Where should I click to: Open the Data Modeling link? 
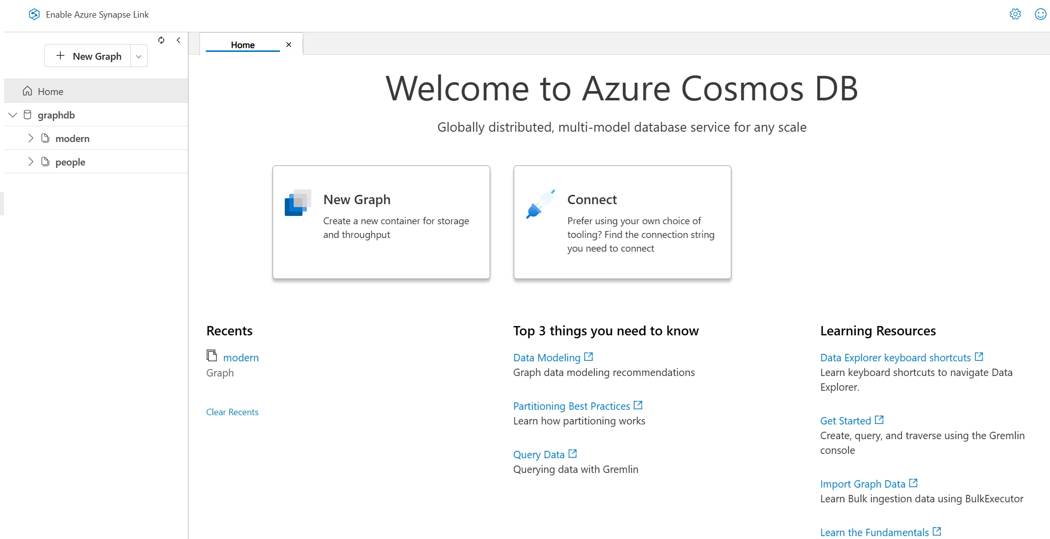pos(547,358)
